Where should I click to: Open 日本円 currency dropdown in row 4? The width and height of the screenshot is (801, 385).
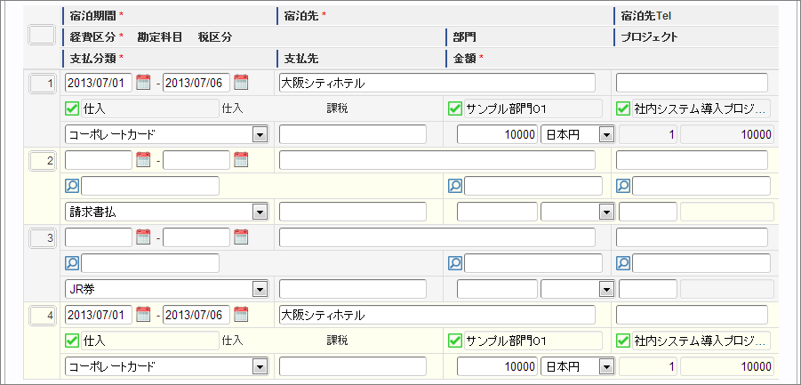pos(606,367)
